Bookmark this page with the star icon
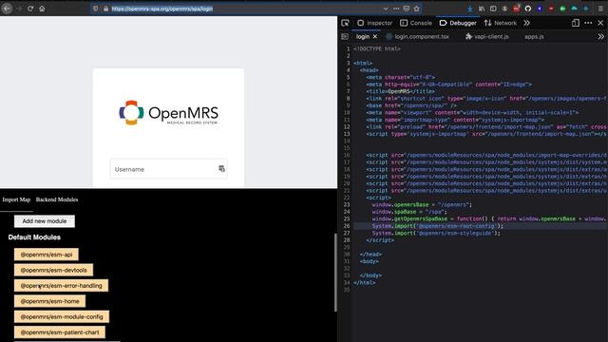Image resolution: width=608 pixels, height=342 pixels. point(417,9)
